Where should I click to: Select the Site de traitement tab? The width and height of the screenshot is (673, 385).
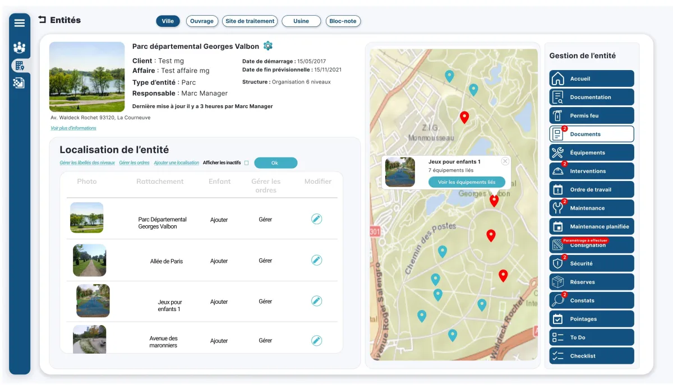coord(250,21)
